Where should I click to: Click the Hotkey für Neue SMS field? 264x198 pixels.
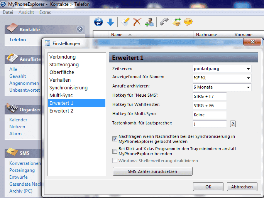(210, 96)
